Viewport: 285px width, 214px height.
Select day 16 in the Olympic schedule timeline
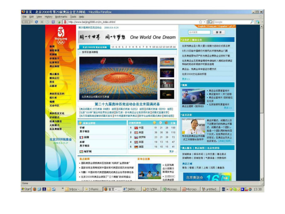[x=174, y=47]
